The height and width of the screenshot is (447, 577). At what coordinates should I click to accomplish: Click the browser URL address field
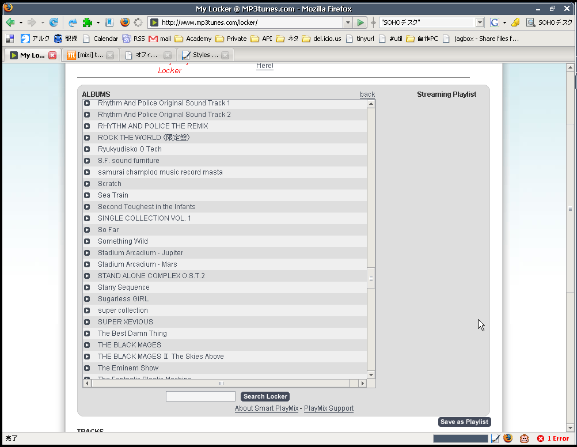[x=252, y=23]
